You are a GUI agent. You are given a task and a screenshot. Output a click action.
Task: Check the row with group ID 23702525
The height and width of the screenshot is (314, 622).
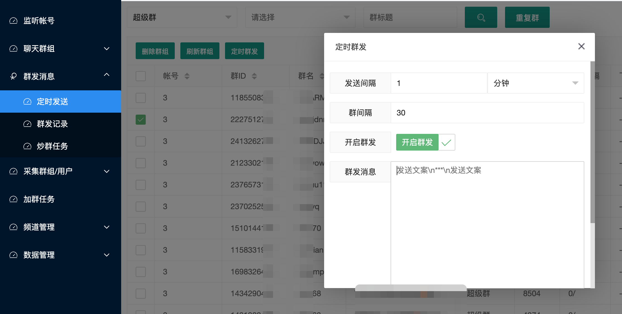141,206
